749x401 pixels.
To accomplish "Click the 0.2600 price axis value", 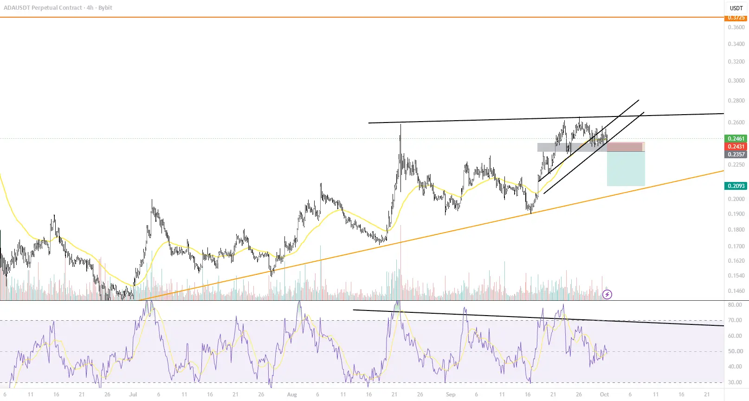I will coord(736,122).
